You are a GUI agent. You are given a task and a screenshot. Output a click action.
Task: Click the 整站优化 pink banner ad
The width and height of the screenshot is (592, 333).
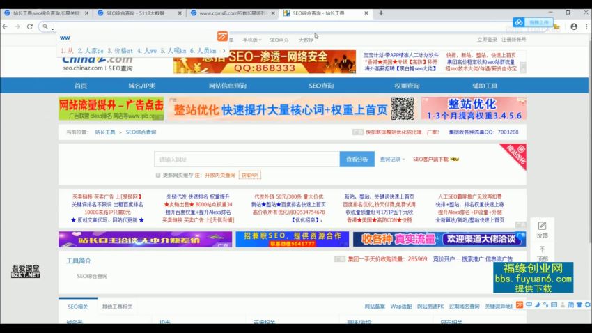474,109
